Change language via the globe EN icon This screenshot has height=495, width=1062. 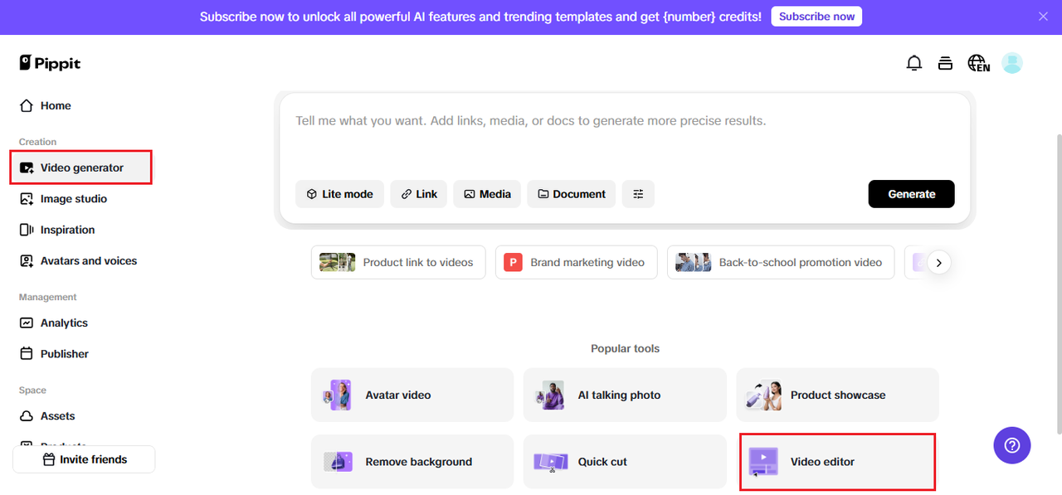click(x=979, y=63)
